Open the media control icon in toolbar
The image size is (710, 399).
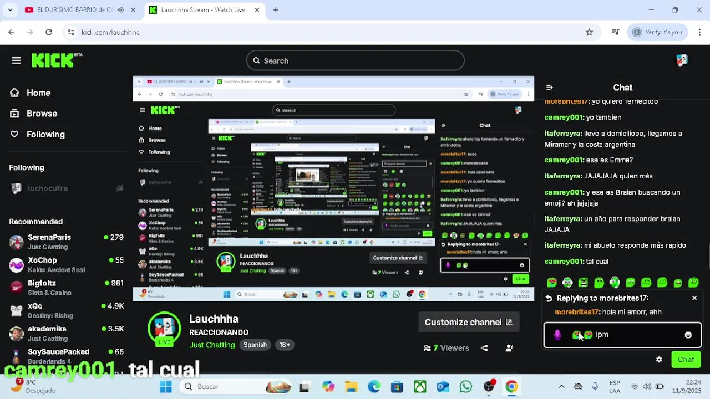[615, 32]
